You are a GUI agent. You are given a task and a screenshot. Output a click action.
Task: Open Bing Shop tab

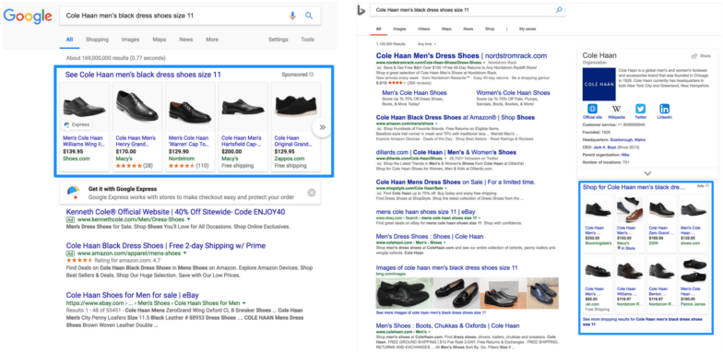490,29
